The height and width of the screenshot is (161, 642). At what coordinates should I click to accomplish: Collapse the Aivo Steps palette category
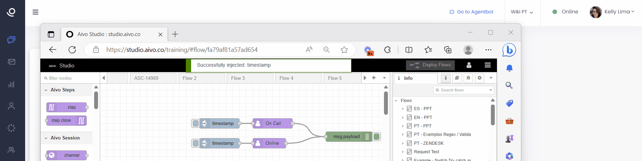[46, 90]
